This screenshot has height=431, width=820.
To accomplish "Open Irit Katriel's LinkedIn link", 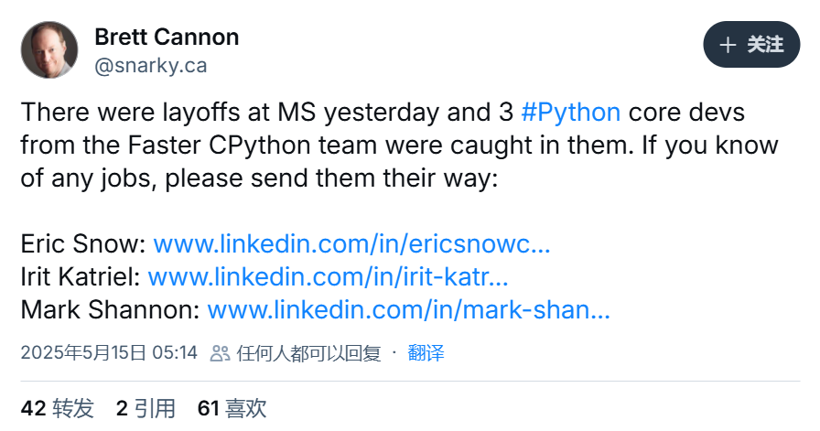I will click(x=328, y=277).
